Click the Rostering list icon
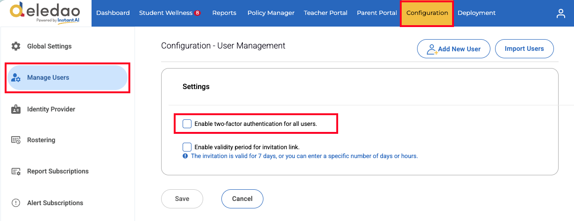The height and width of the screenshot is (221, 574). click(16, 140)
